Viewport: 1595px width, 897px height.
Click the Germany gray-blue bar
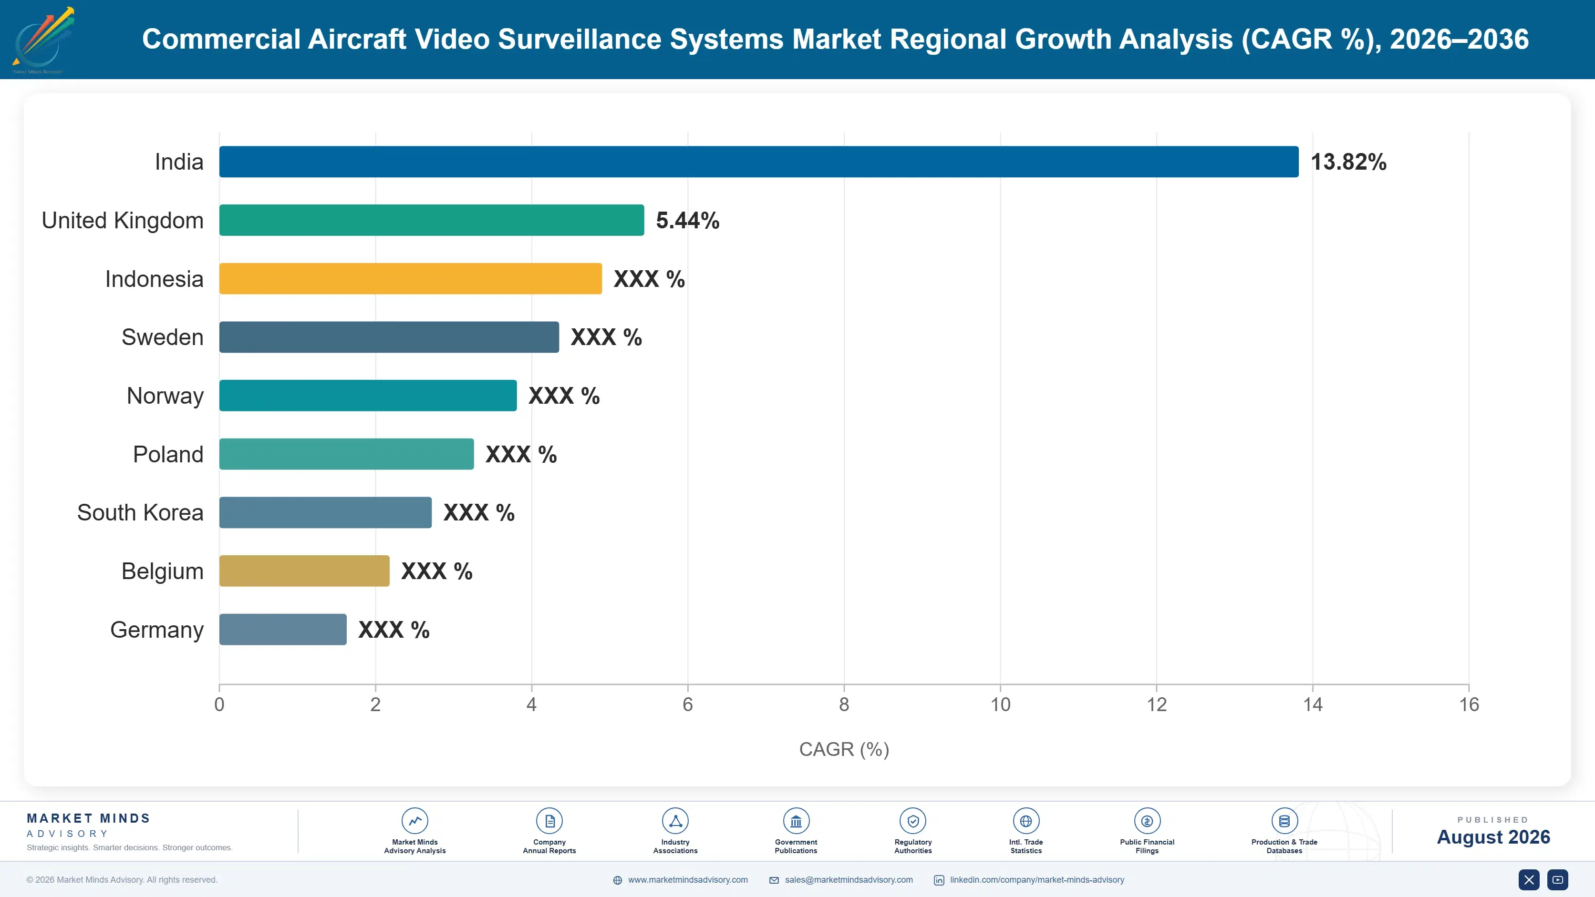283,630
